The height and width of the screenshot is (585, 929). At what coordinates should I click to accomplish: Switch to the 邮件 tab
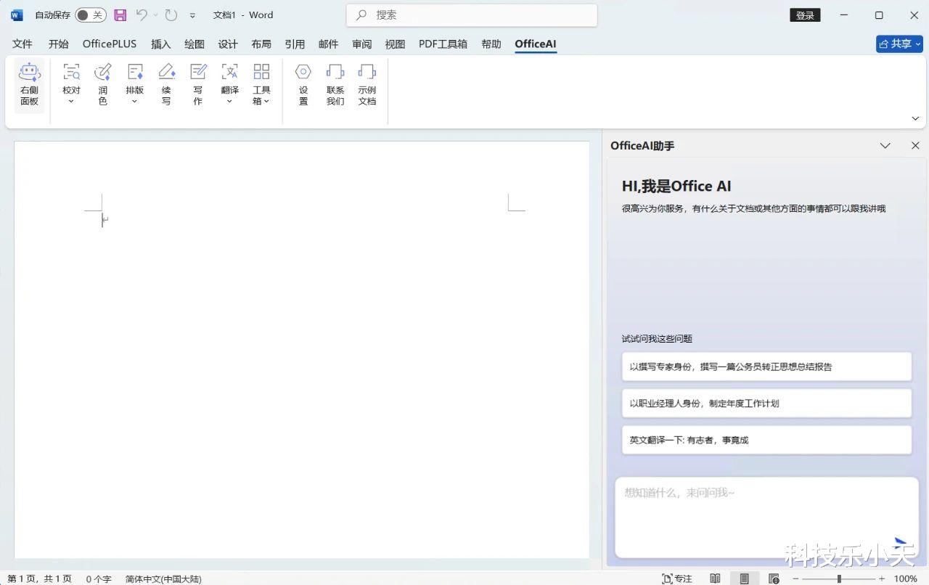point(329,44)
